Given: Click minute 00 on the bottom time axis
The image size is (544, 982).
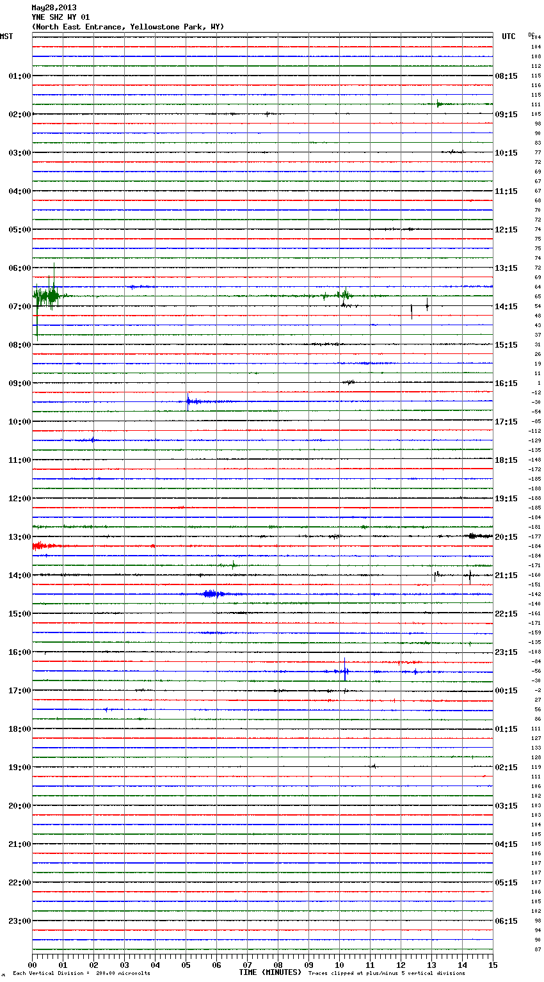Looking at the screenshot, I should point(33,964).
